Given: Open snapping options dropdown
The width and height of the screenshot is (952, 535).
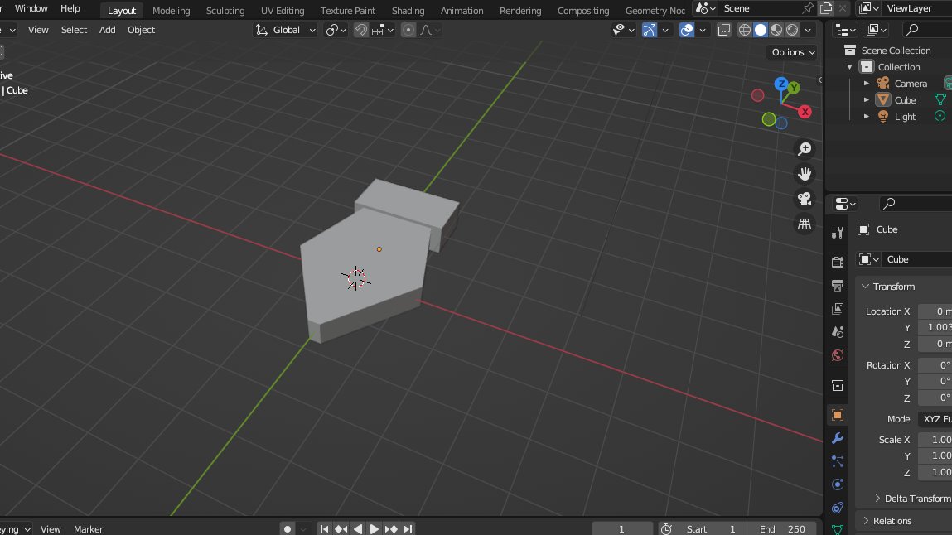Looking at the screenshot, I should (x=384, y=30).
